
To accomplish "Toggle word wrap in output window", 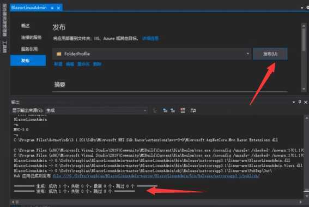I will pyautogui.click(x=193, y=110).
